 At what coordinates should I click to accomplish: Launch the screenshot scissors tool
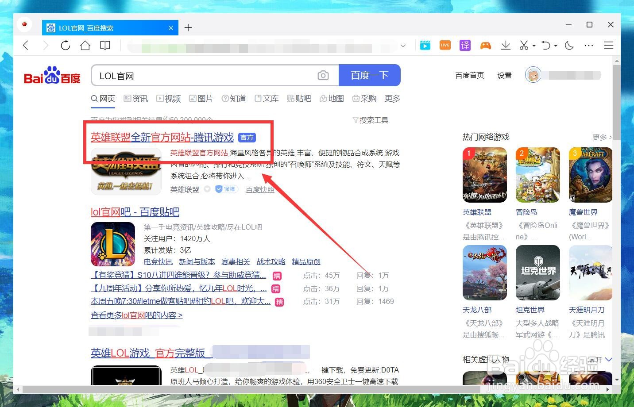(x=523, y=45)
